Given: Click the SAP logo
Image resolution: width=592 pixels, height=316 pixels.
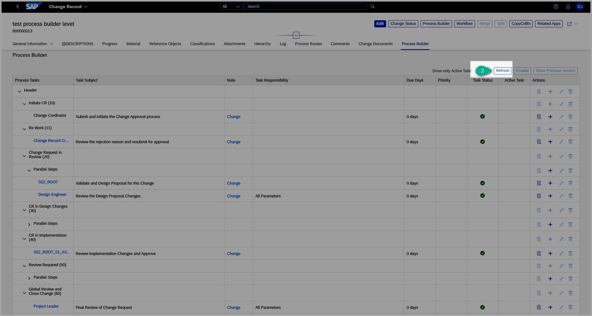Looking at the screenshot, I should (x=32, y=7).
